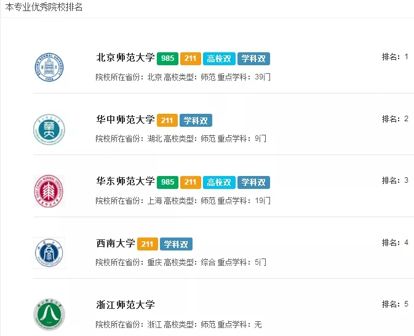Viewport: 414px width, 336px height.
Task: Open the 华中师范大学 school name link
Action: [x=125, y=120]
